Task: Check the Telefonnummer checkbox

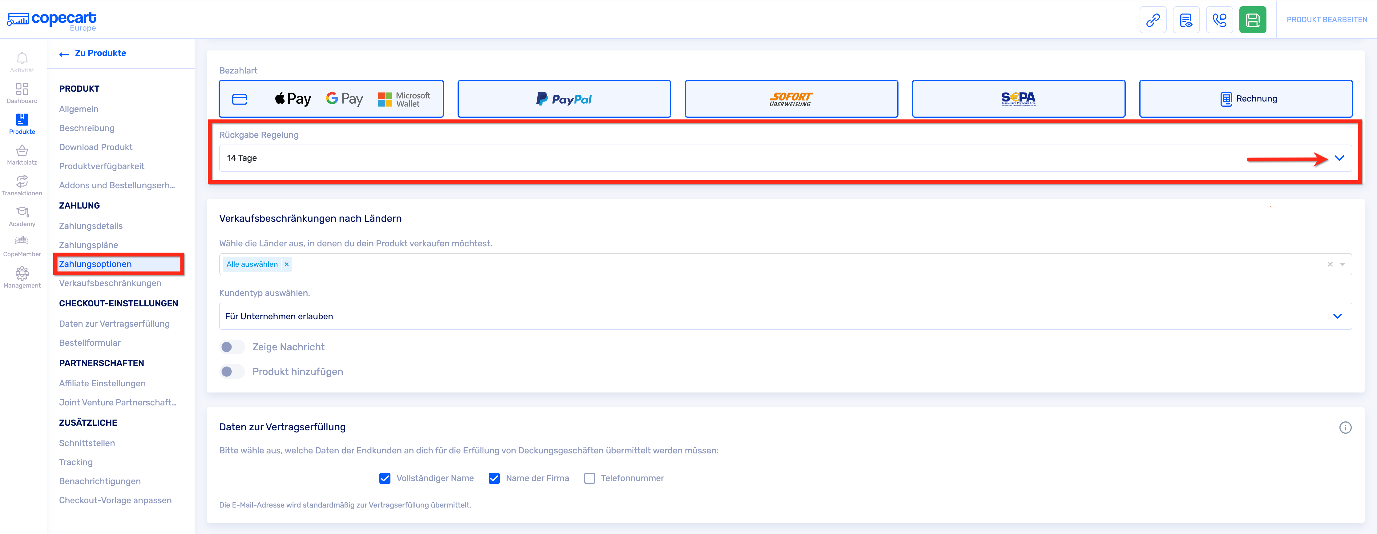Action: 589,478
